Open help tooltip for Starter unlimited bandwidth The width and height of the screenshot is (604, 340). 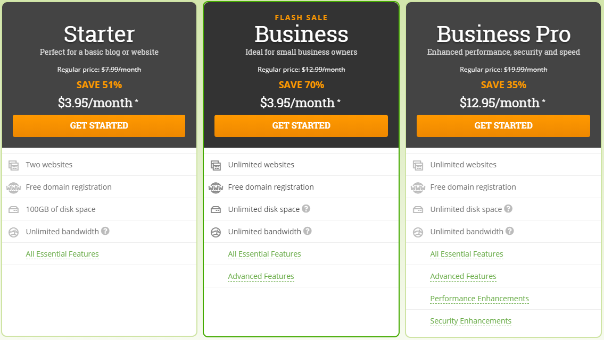click(x=105, y=231)
